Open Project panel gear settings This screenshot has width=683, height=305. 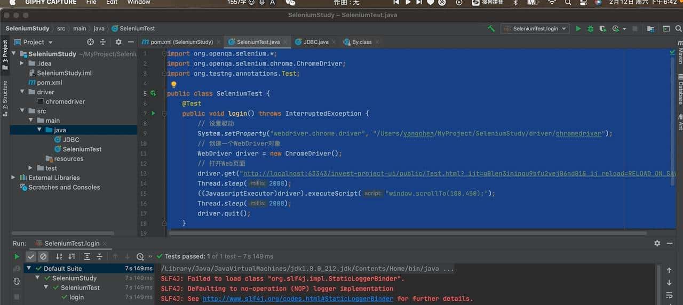[118, 42]
